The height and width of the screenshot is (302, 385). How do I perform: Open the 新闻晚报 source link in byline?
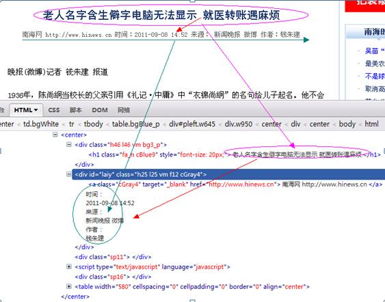click(227, 35)
